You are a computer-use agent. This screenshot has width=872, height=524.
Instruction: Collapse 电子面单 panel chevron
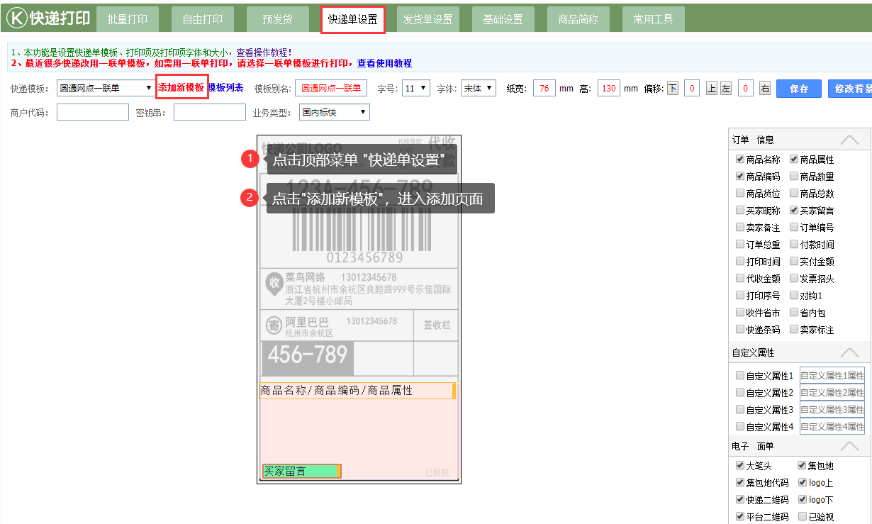pyautogui.click(x=849, y=446)
